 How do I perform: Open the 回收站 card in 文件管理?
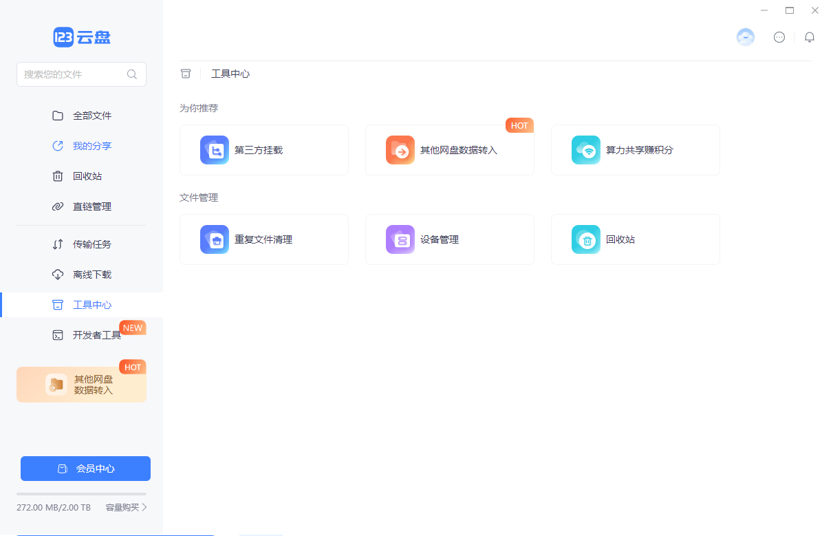634,239
